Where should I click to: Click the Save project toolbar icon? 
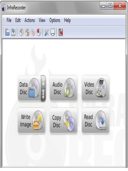tap(13, 32)
